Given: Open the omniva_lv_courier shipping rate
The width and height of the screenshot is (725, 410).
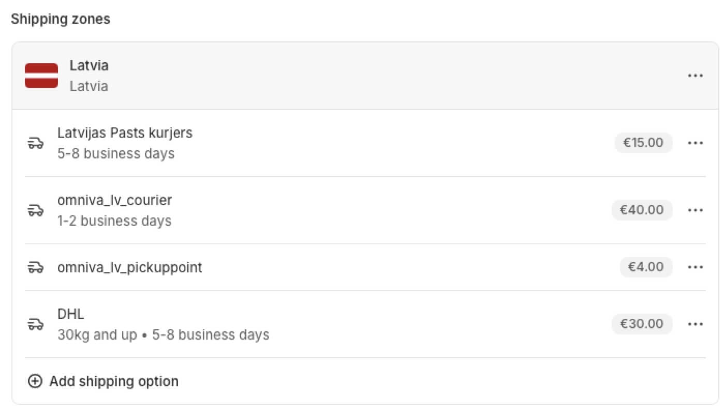Looking at the screenshot, I should tap(365, 210).
